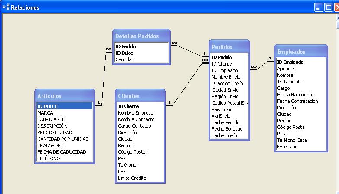Viewport: 339px width, 194px height.
Task: Click the Relaciones window icon in title bar
Action: click(6, 7)
